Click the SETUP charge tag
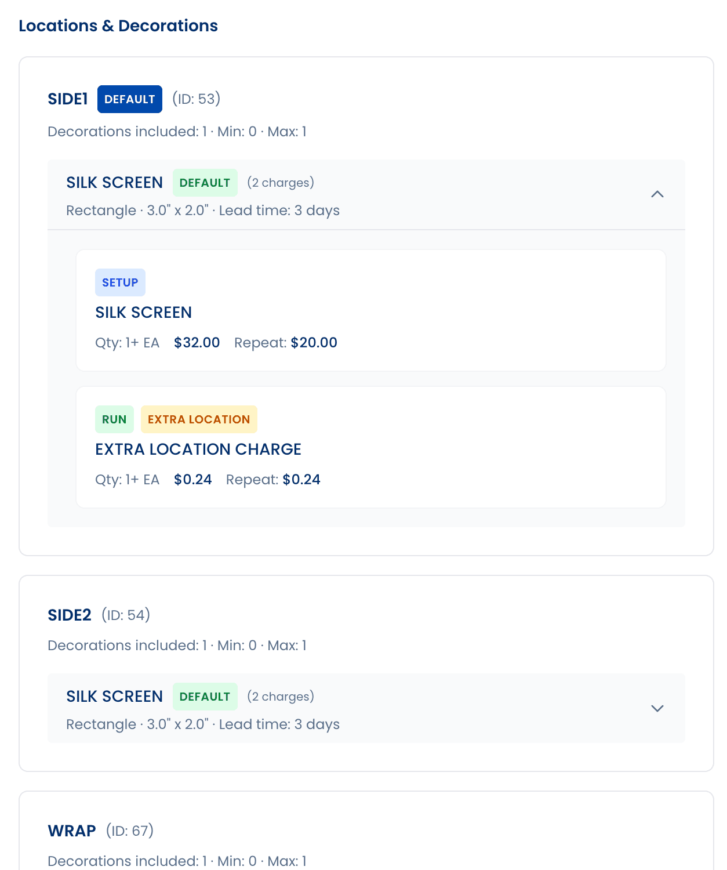This screenshot has height=870, width=727. 120,282
